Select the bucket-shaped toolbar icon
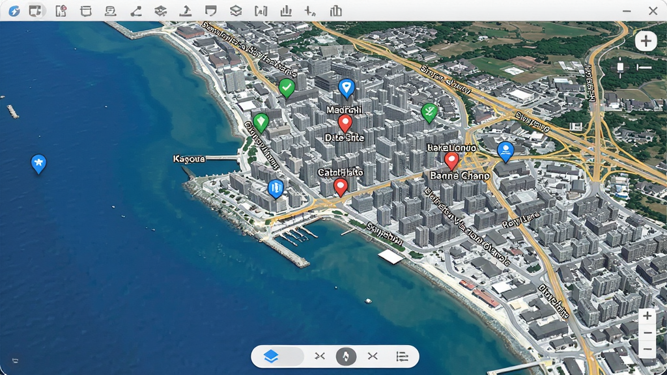 [x=86, y=11]
